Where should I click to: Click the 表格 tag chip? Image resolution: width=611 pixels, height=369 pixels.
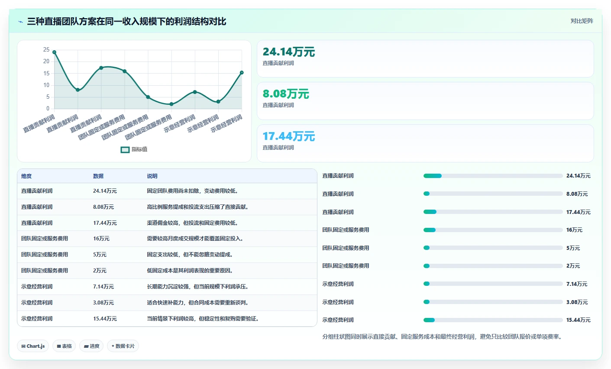[64, 346]
